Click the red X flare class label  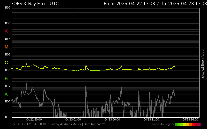6,31
